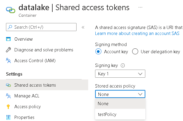This screenshot has height=121, width=183.
Task: Open the Signing key info icon
Action: click(123, 65)
